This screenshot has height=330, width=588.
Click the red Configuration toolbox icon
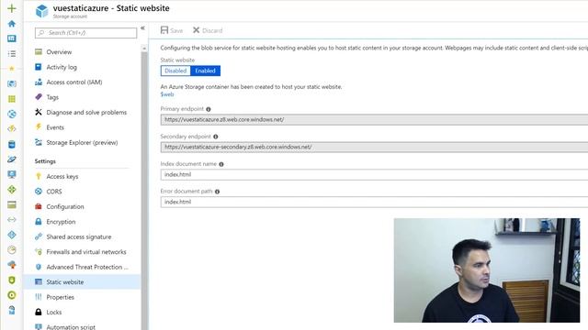39,206
